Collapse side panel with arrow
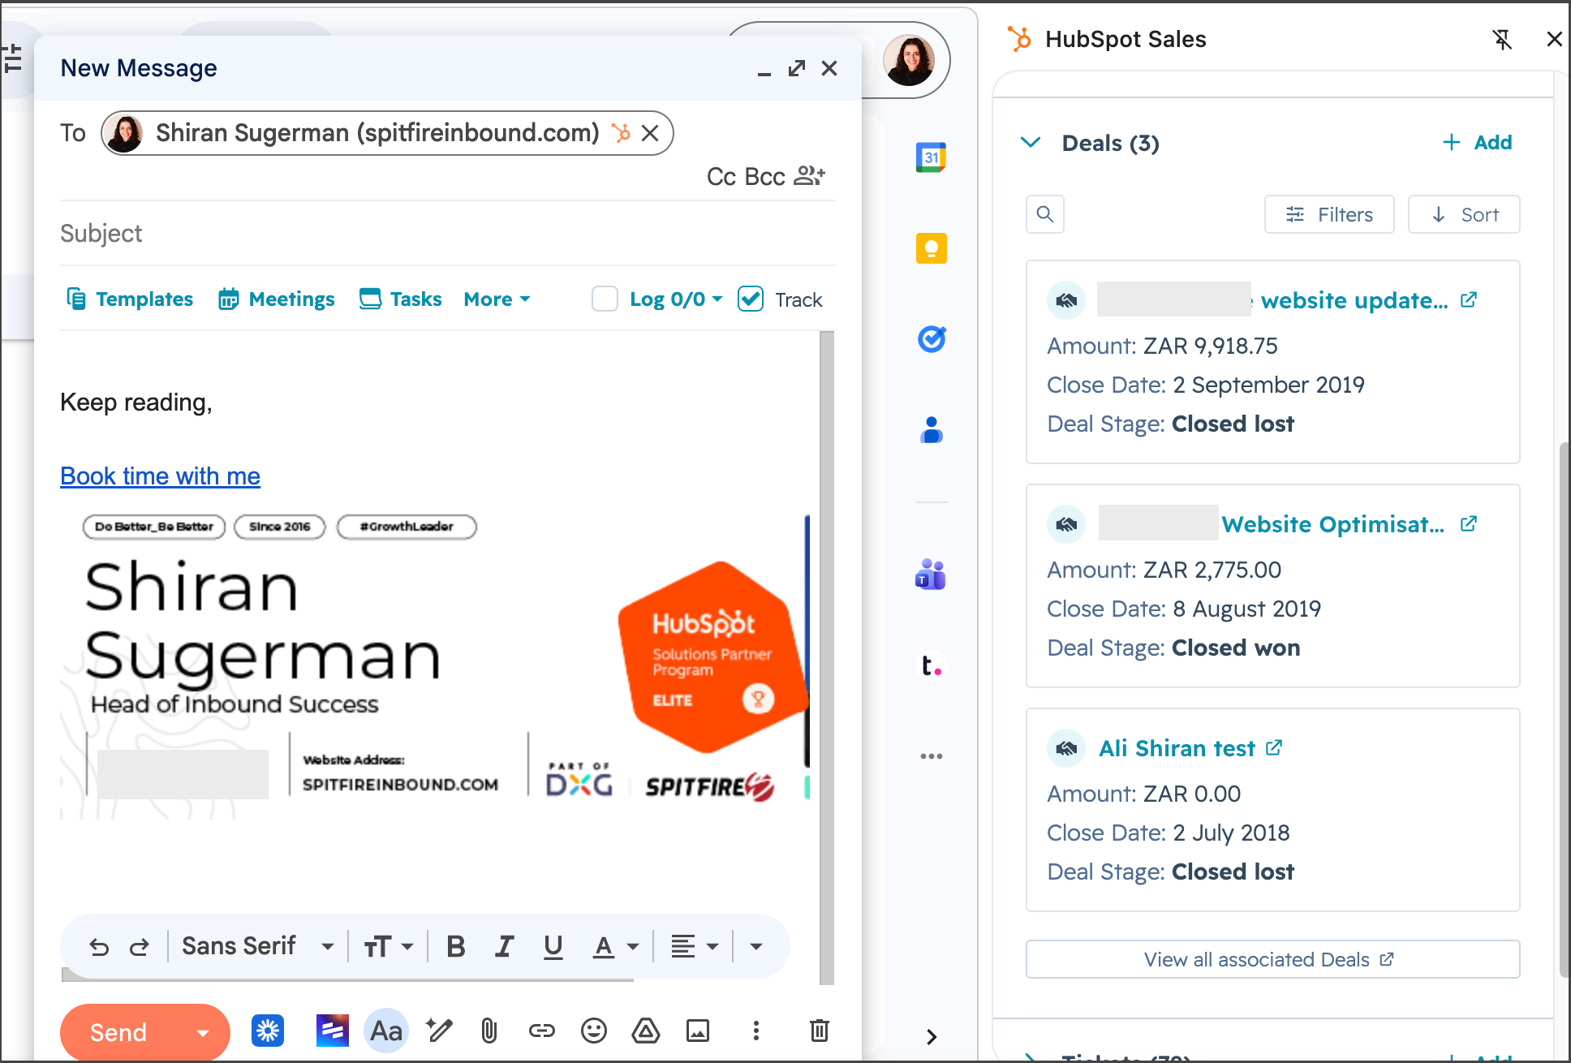The width and height of the screenshot is (1571, 1063). coord(932,1036)
